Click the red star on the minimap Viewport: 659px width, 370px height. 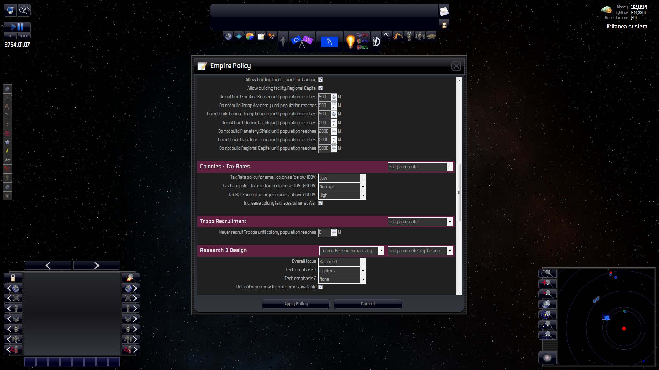point(624,329)
